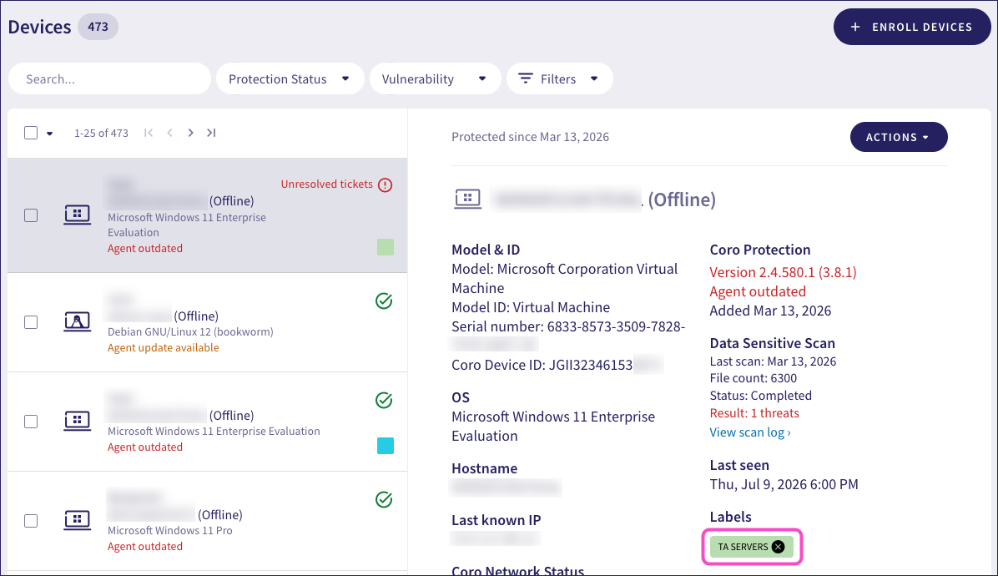Check the Debian GNU/Linux 12 device checkbox

(x=31, y=323)
